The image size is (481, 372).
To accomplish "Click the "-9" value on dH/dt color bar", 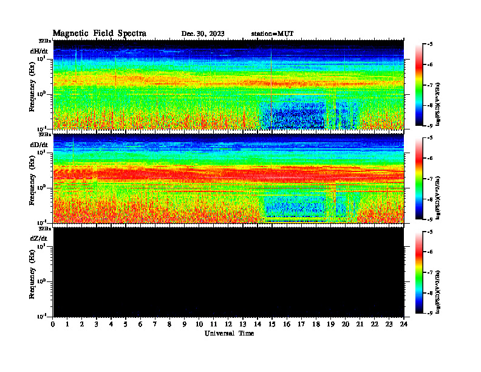I will [x=430, y=126].
